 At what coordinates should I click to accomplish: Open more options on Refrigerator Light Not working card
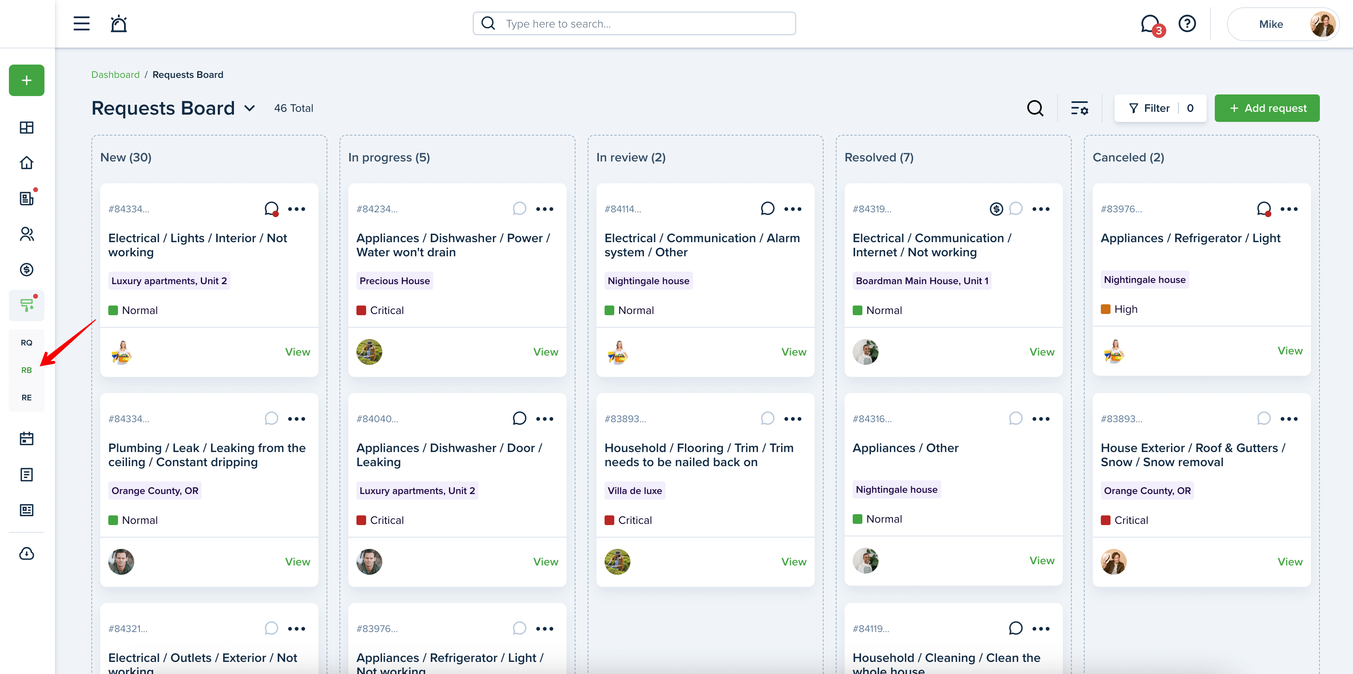coord(545,628)
